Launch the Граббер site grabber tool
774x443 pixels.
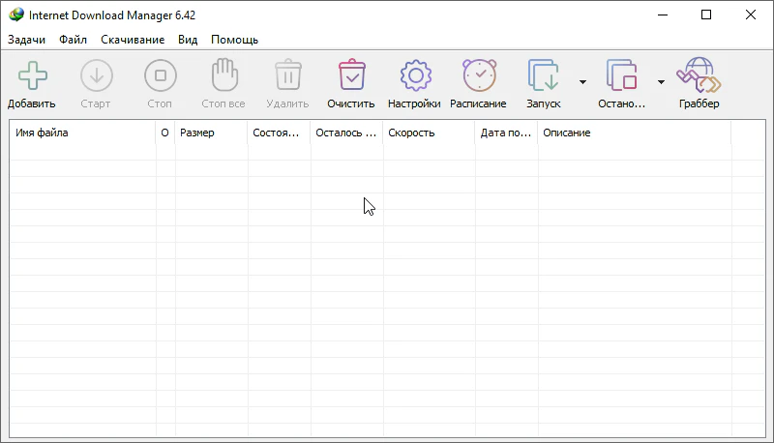coord(699,75)
